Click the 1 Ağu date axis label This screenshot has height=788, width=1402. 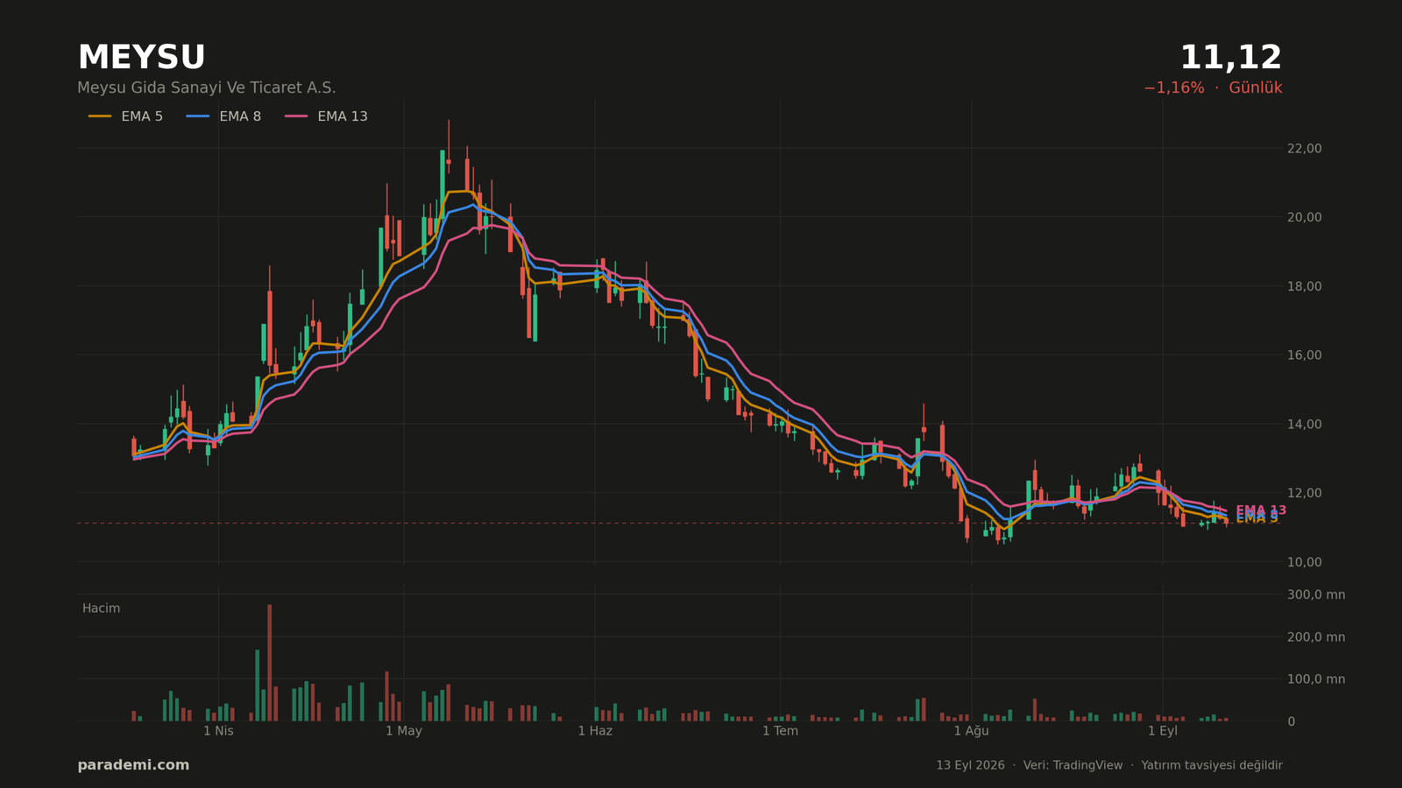pyautogui.click(x=971, y=731)
